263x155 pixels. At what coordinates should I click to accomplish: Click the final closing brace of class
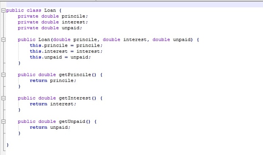tap(8, 145)
